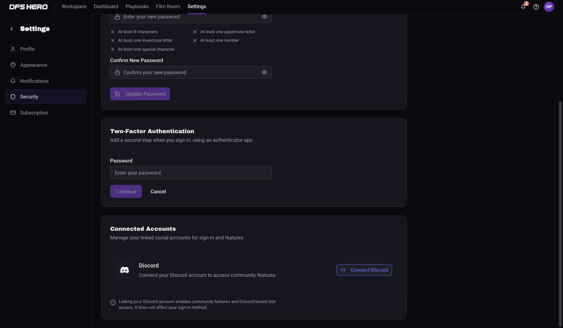Click the Connect Discord button
This screenshot has width=563, height=328.
point(364,270)
